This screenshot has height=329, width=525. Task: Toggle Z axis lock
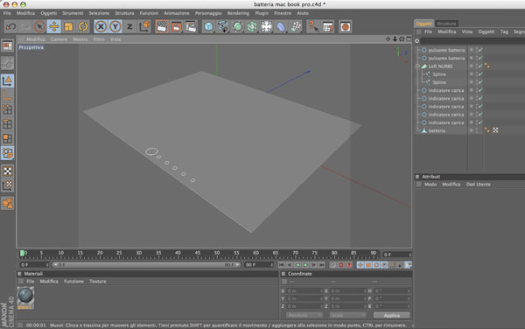point(129,26)
